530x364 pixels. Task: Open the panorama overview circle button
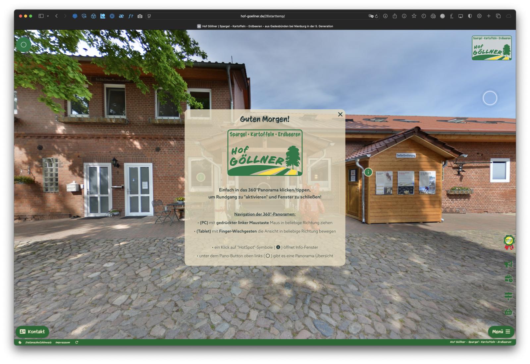(24, 45)
